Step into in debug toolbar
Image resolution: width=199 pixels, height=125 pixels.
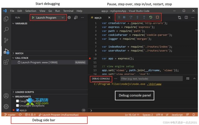coord(137,17)
